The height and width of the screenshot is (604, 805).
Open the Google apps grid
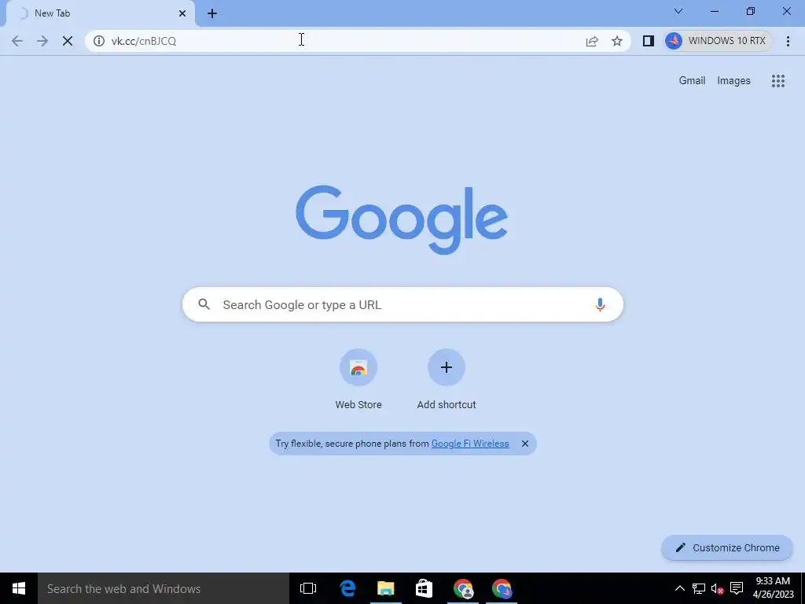[x=778, y=81]
